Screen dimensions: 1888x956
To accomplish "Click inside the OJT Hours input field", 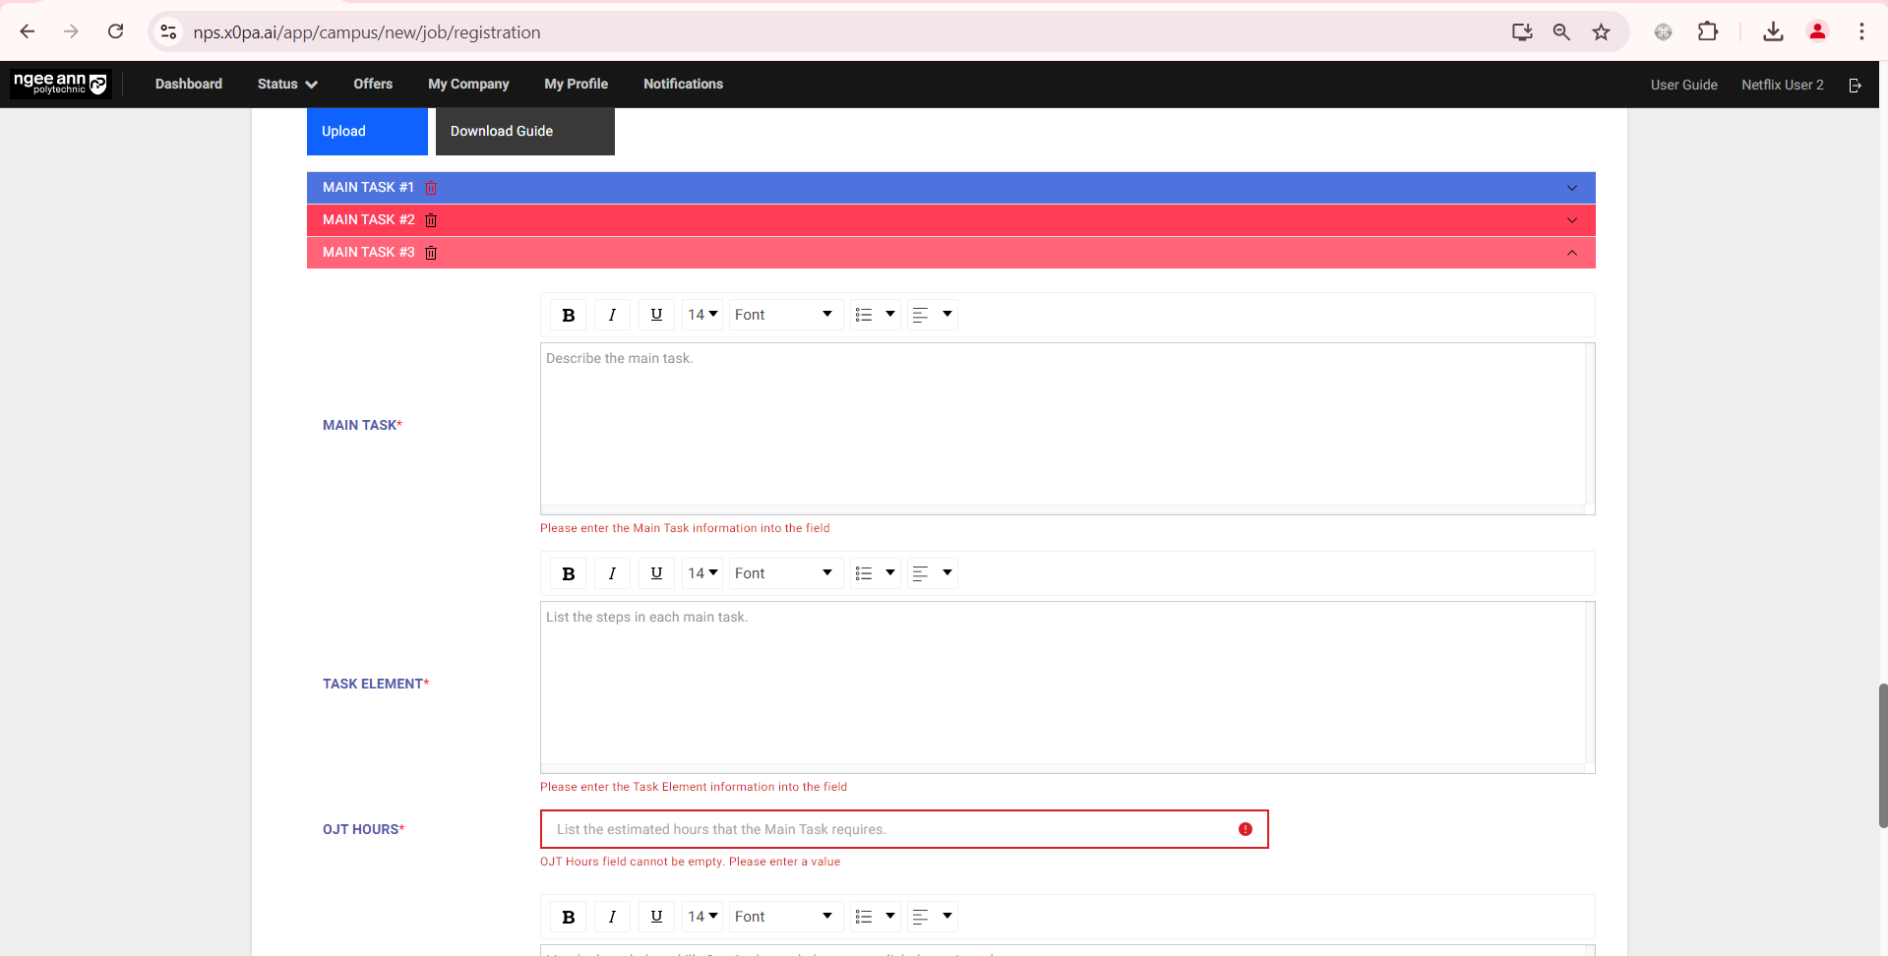I will 885,829.
